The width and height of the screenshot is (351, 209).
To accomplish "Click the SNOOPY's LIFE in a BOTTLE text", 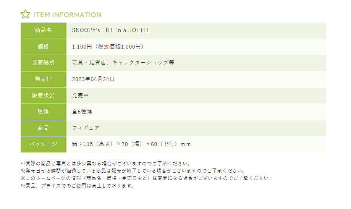I will 111,30.
